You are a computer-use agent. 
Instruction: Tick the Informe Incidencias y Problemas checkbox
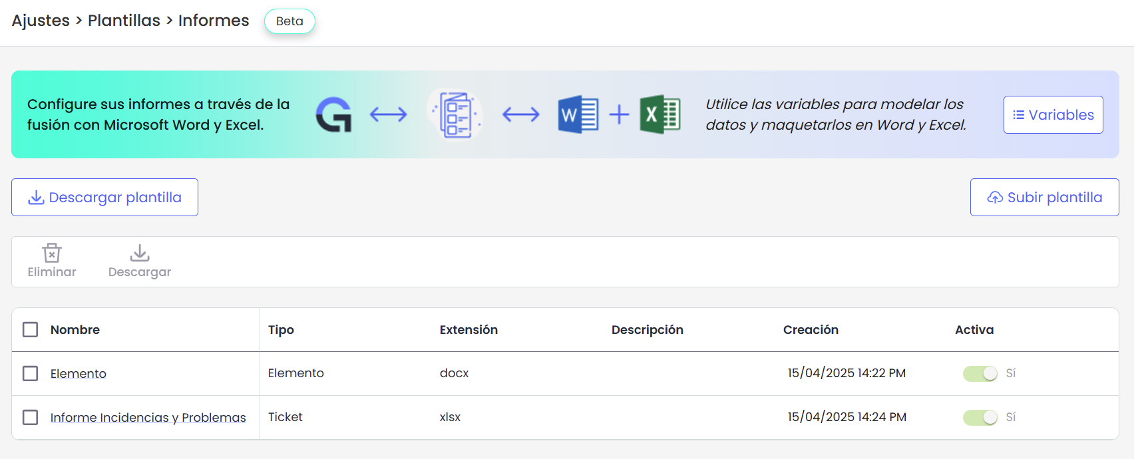pos(31,418)
